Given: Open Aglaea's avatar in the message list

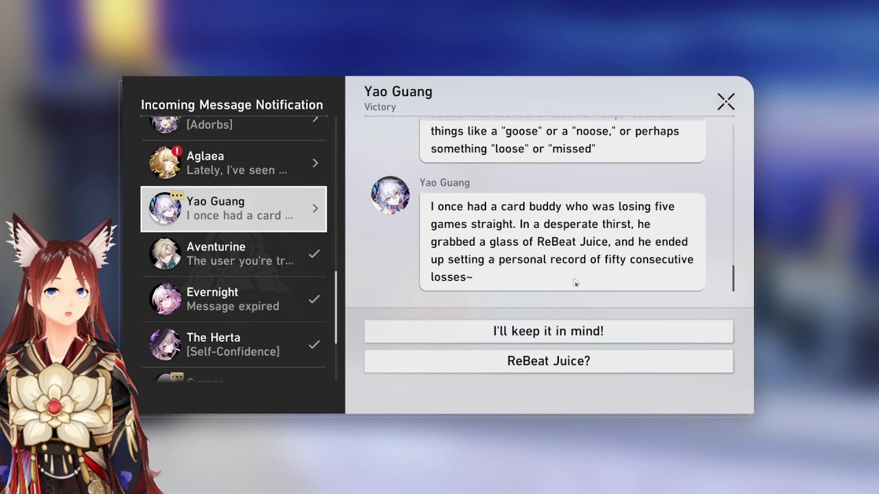Looking at the screenshot, I should (165, 163).
